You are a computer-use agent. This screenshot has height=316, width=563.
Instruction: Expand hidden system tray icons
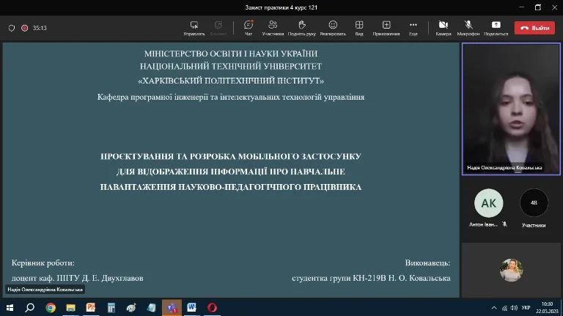[494, 308]
